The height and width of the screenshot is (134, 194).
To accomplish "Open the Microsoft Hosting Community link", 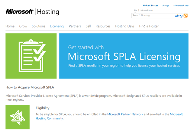I will pyautogui.click(x=109, y=116).
